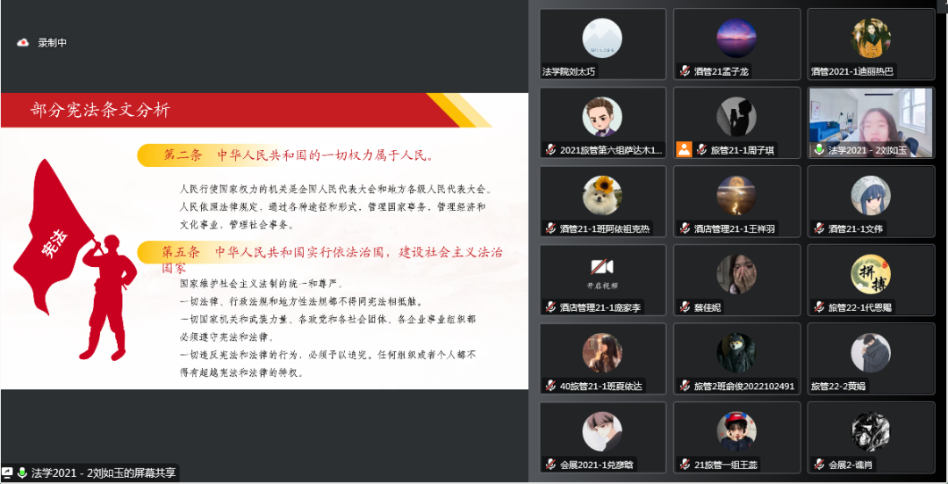Screen dimensions: 948x484
Task: Click the green microphone icon on 刘如玉's video
Action: [819, 149]
